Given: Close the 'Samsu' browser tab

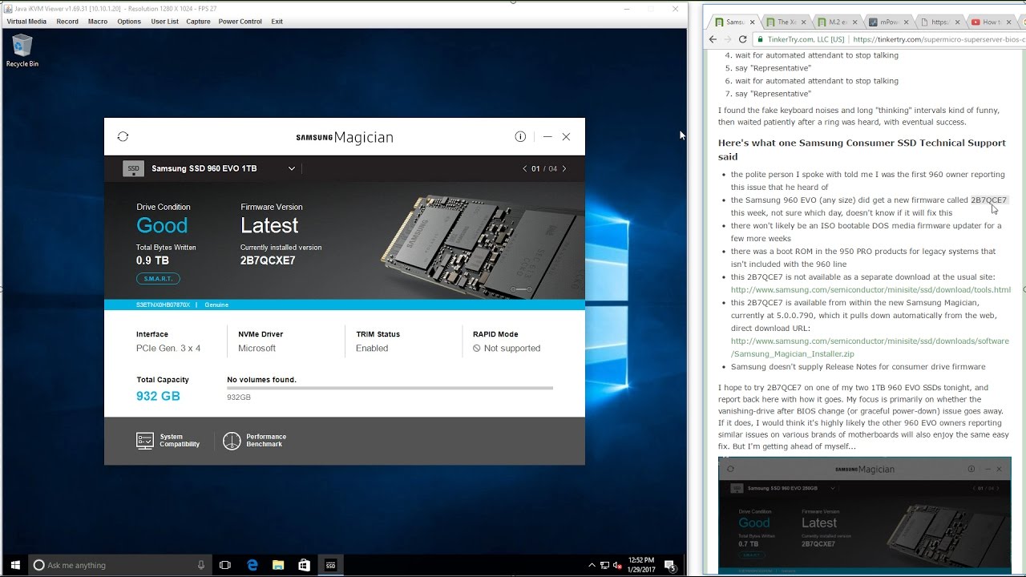Looking at the screenshot, I should point(753,22).
